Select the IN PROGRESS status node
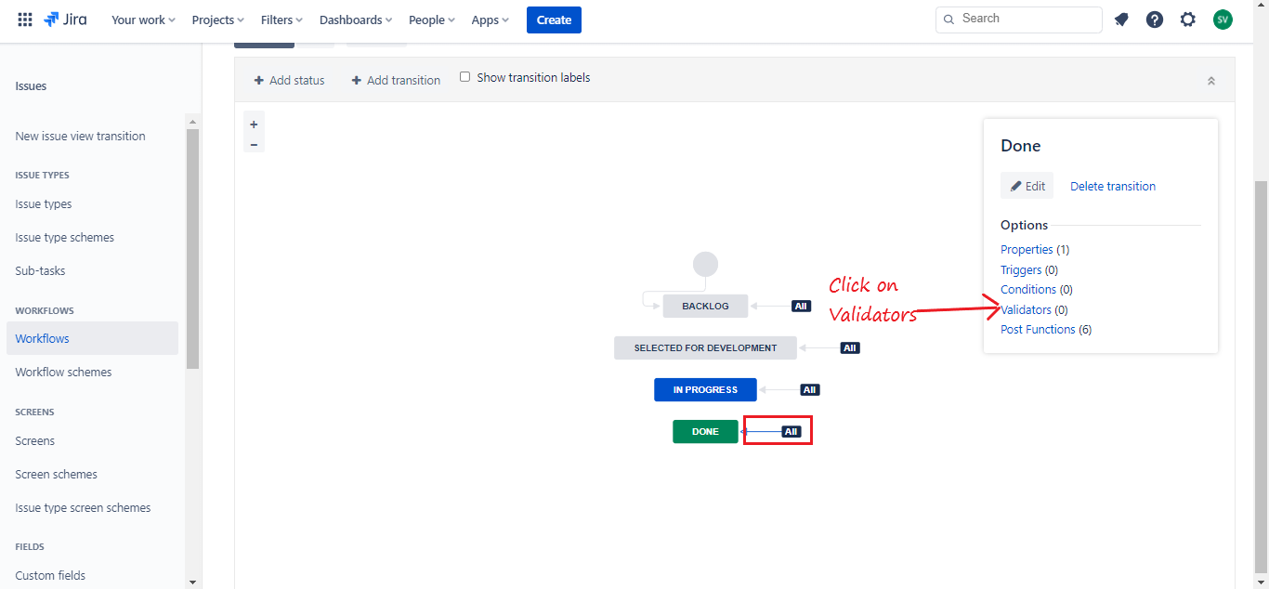The height and width of the screenshot is (589, 1269). point(705,390)
